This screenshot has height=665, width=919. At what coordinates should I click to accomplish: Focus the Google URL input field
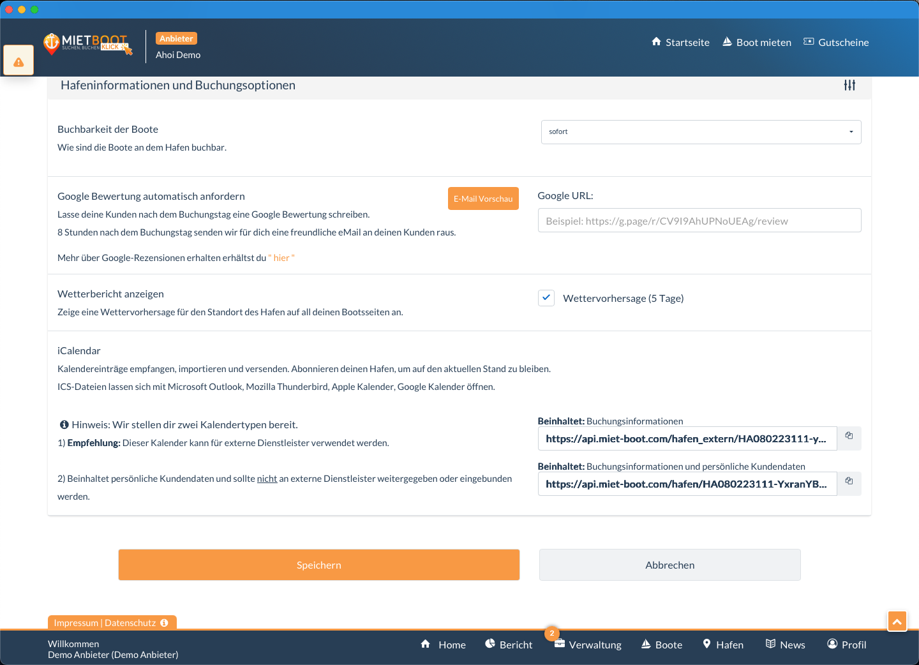(699, 221)
